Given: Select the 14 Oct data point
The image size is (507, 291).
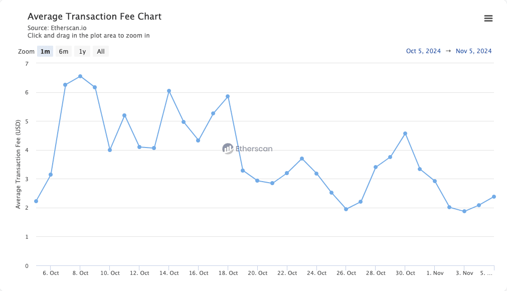Looking at the screenshot, I should (169, 91).
